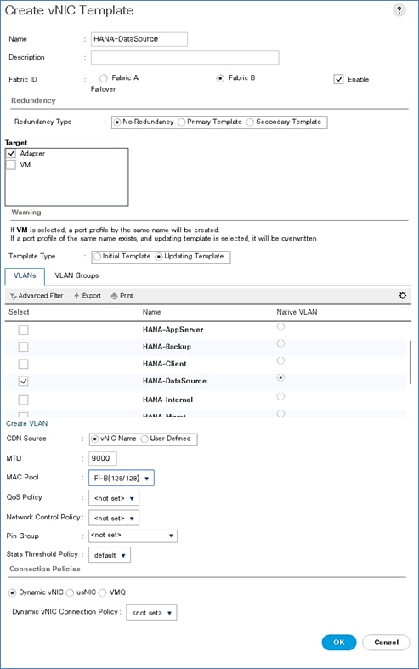This screenshot has height=669, width=419.
Task: Choose Secondary Template redundancy
Action: pyautogui.click(x=250, y=122)
